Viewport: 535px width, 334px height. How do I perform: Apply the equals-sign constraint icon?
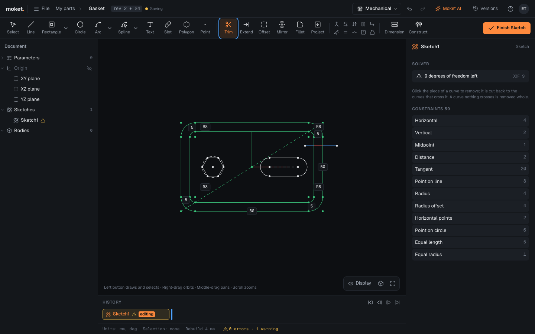(x=346, y=32)
